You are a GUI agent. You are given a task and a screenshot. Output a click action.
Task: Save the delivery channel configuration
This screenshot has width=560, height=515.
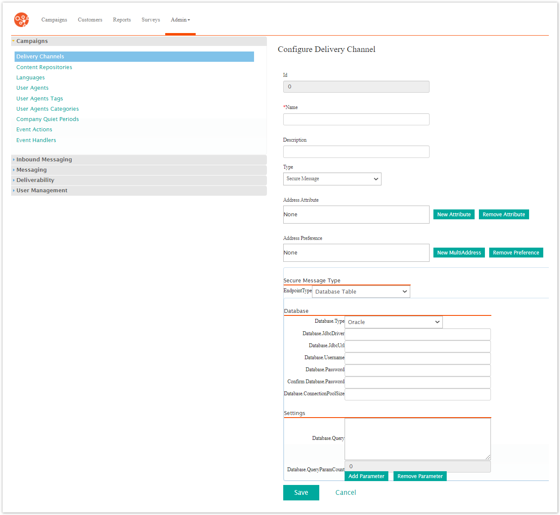[301, 492]
